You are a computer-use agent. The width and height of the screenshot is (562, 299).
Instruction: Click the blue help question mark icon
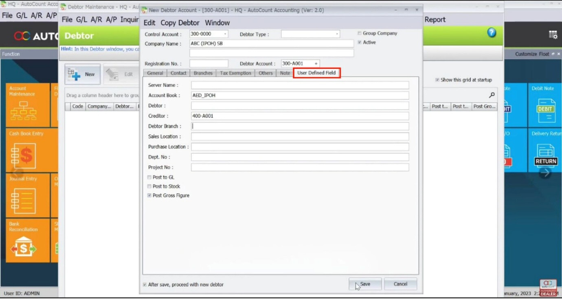point(492,33)
